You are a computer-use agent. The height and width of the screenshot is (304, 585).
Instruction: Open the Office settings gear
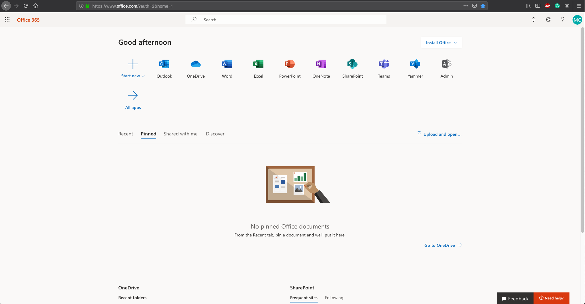click(548, 19)
